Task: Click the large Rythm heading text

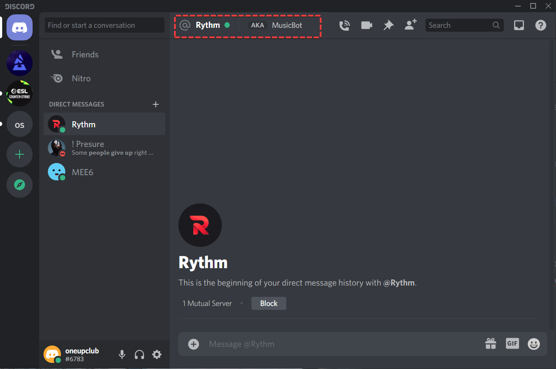Action: tap(203, 263)
